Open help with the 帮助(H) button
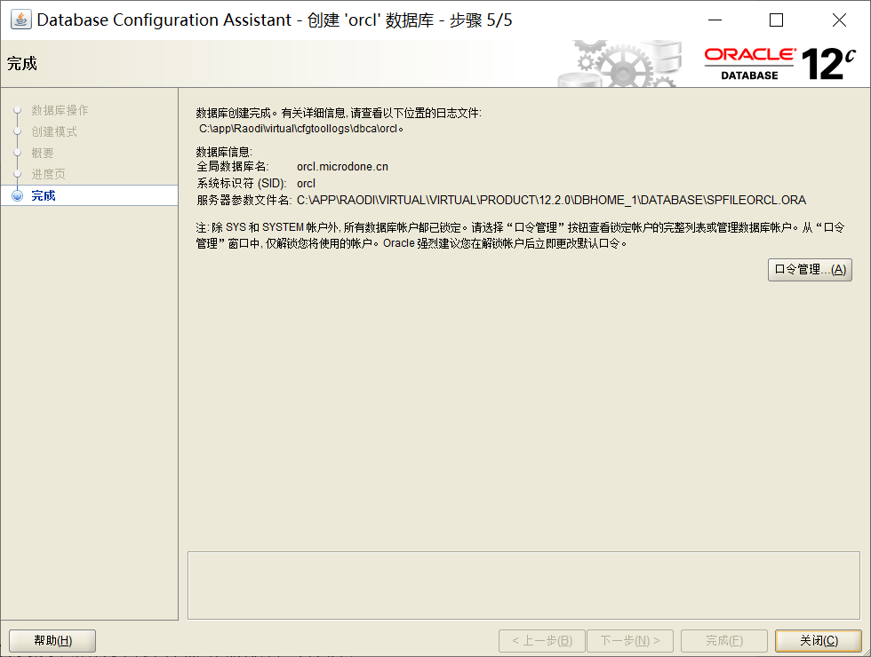871x657 pixels. (52, 641)
